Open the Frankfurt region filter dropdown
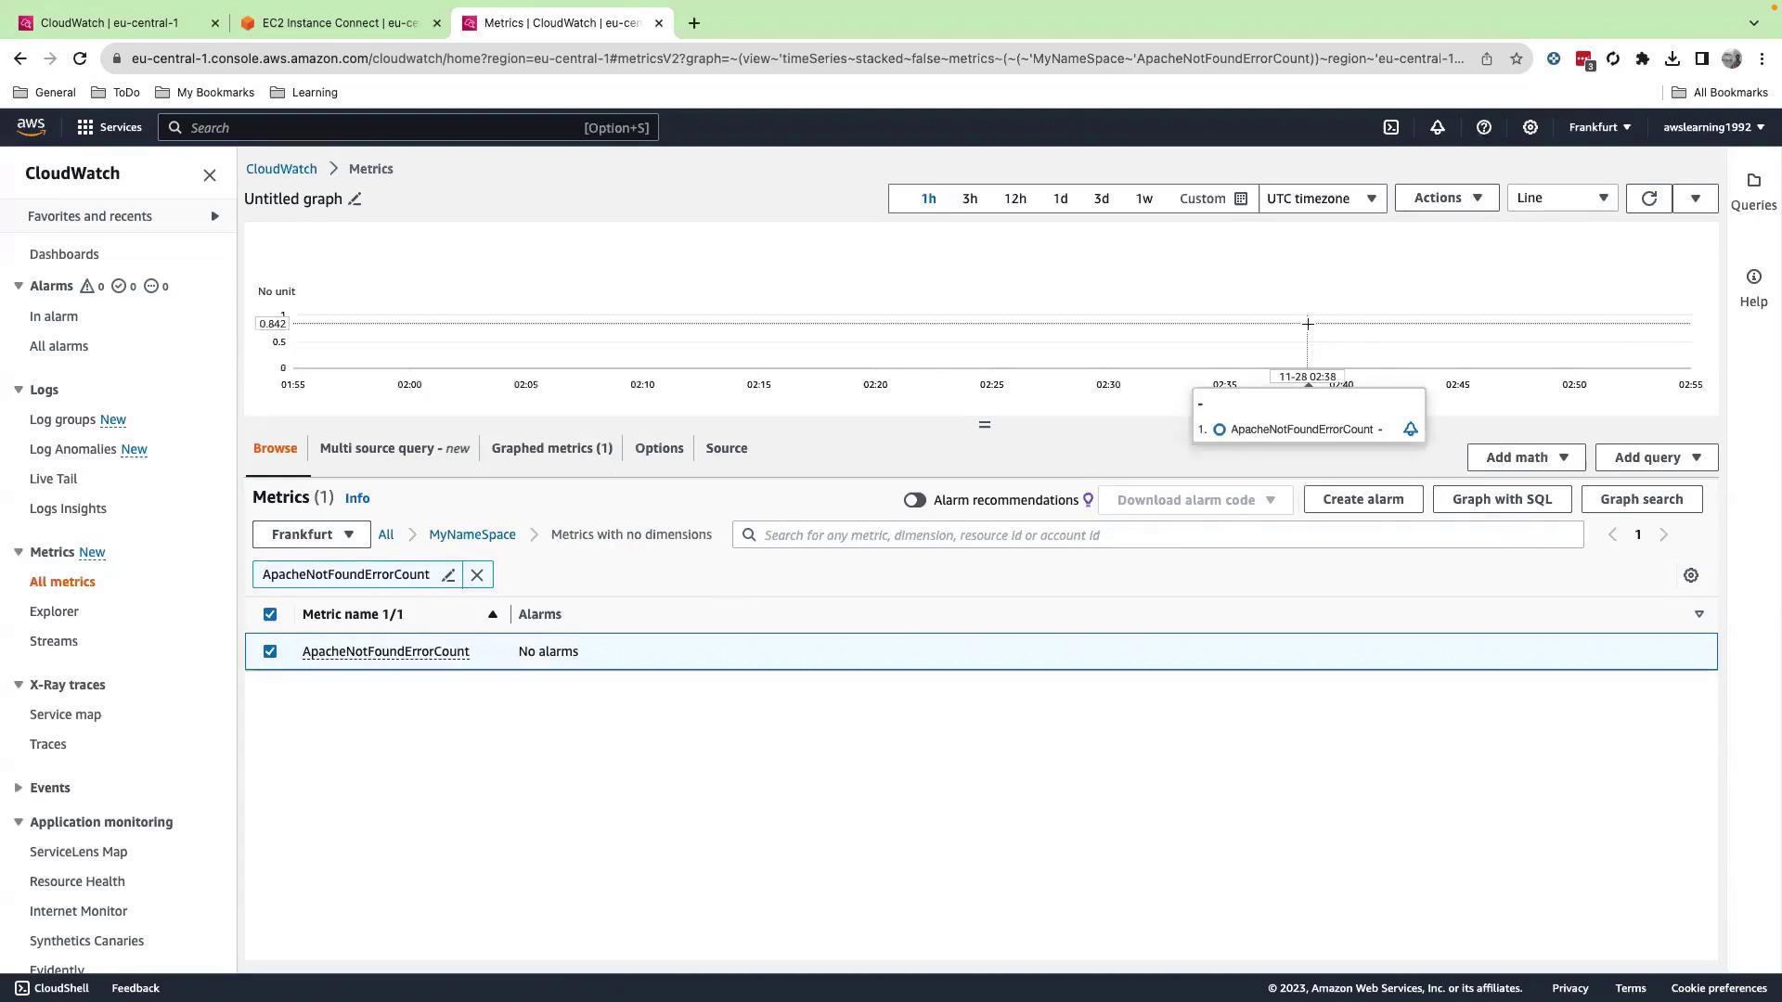 [x=311, y=534]
